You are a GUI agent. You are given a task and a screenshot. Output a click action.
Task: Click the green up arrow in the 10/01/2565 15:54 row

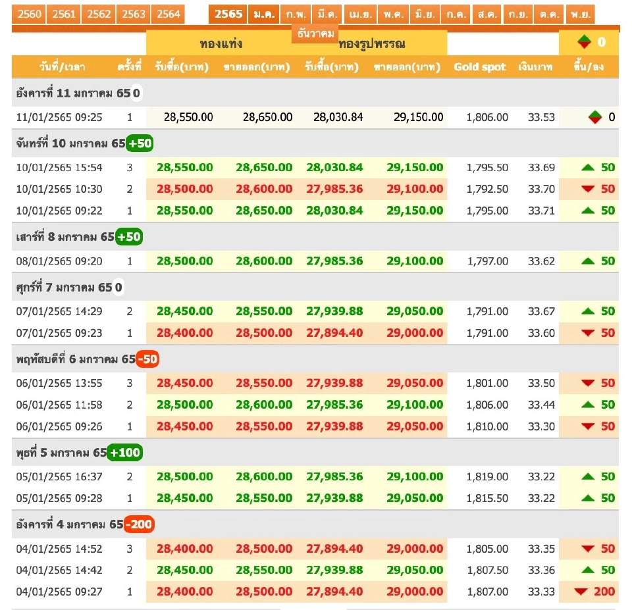589,168
